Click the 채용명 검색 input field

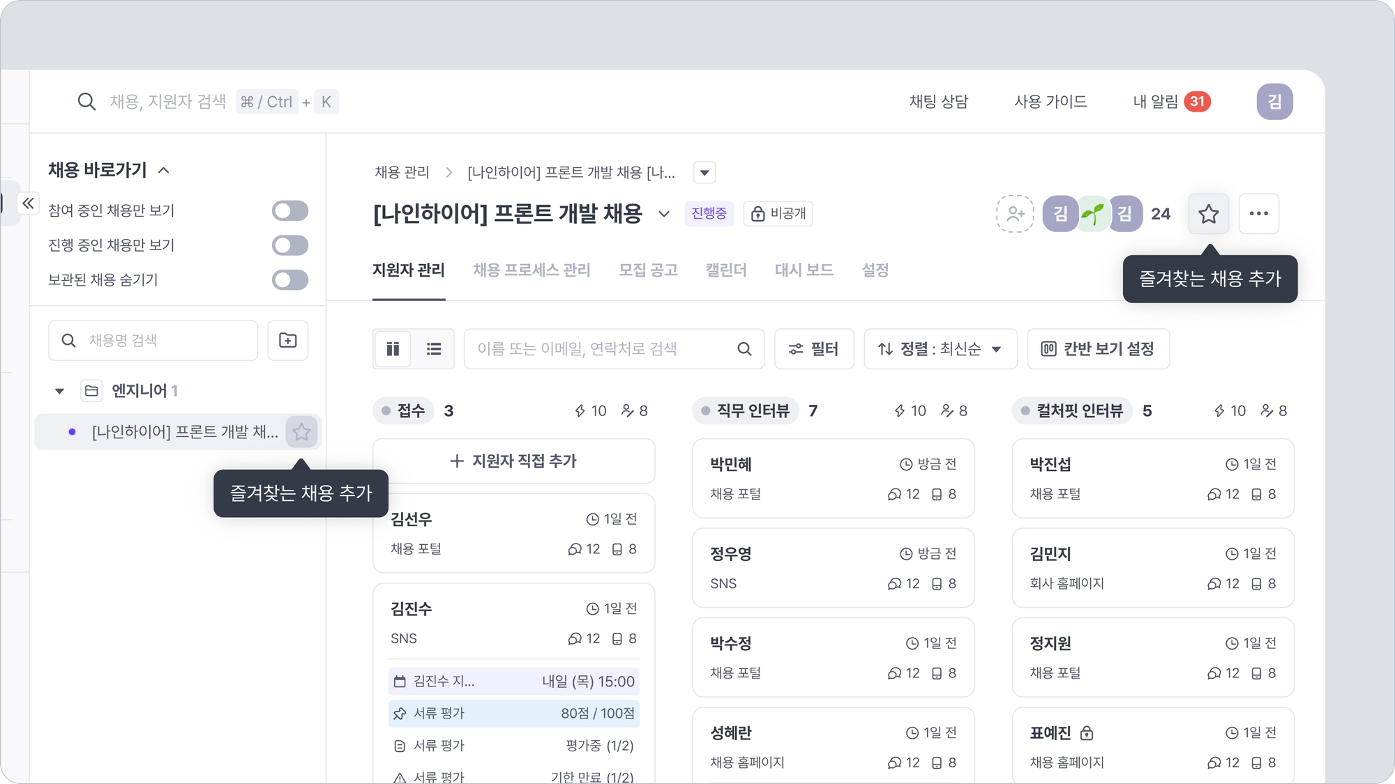point(153,340)
